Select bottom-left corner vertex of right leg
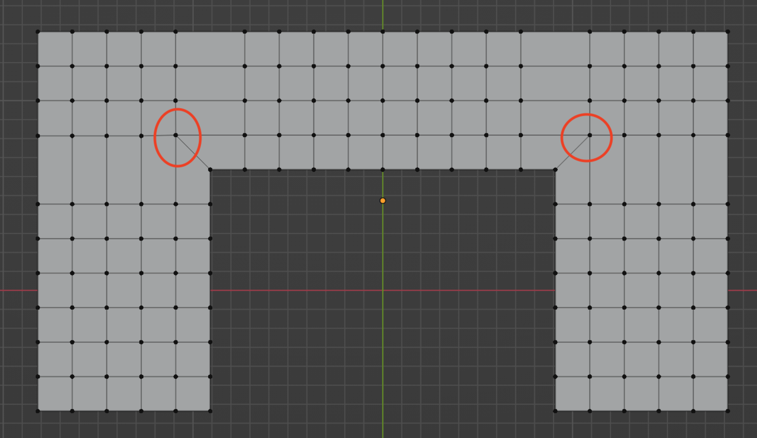 (555, 411)
